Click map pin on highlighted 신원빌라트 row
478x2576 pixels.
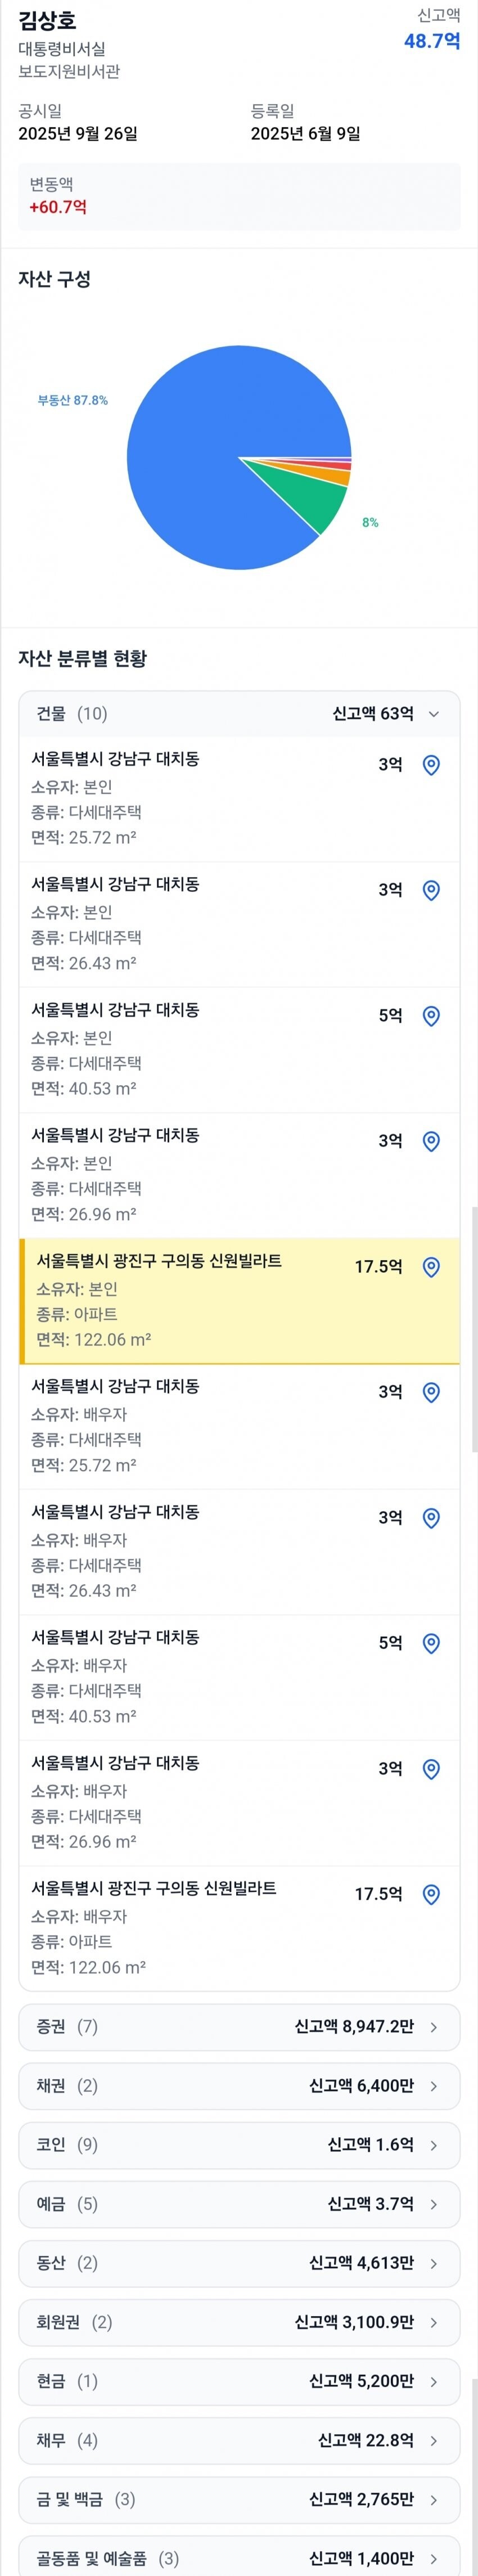431,1267
